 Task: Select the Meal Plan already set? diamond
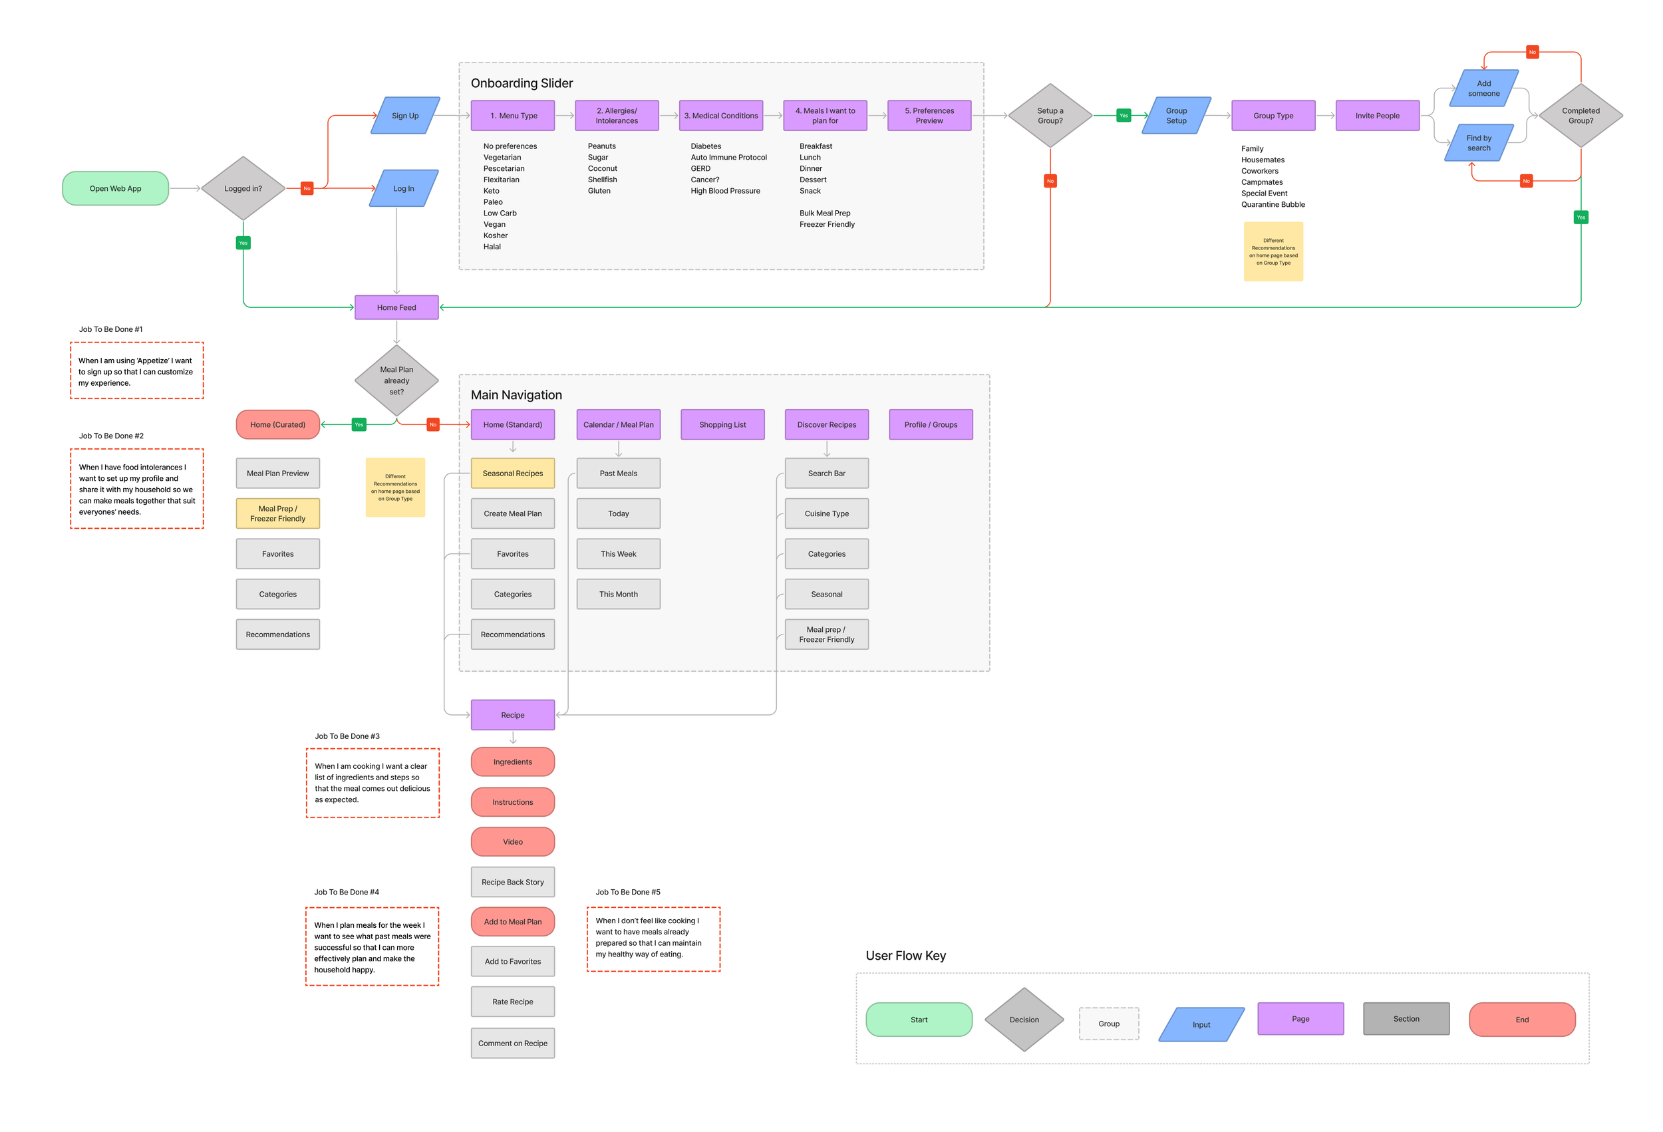point(396,380)
